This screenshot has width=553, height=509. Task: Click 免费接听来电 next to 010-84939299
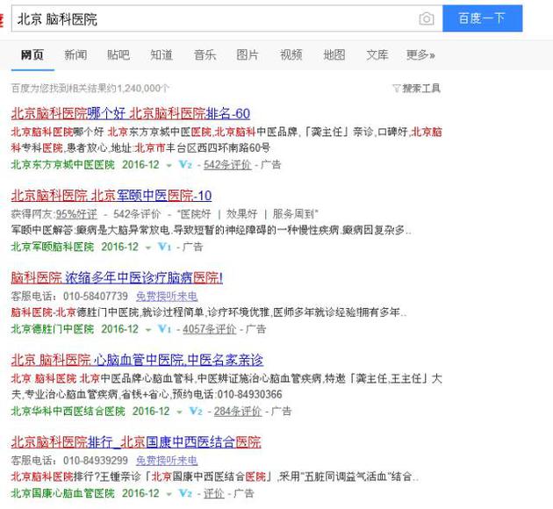167,461
